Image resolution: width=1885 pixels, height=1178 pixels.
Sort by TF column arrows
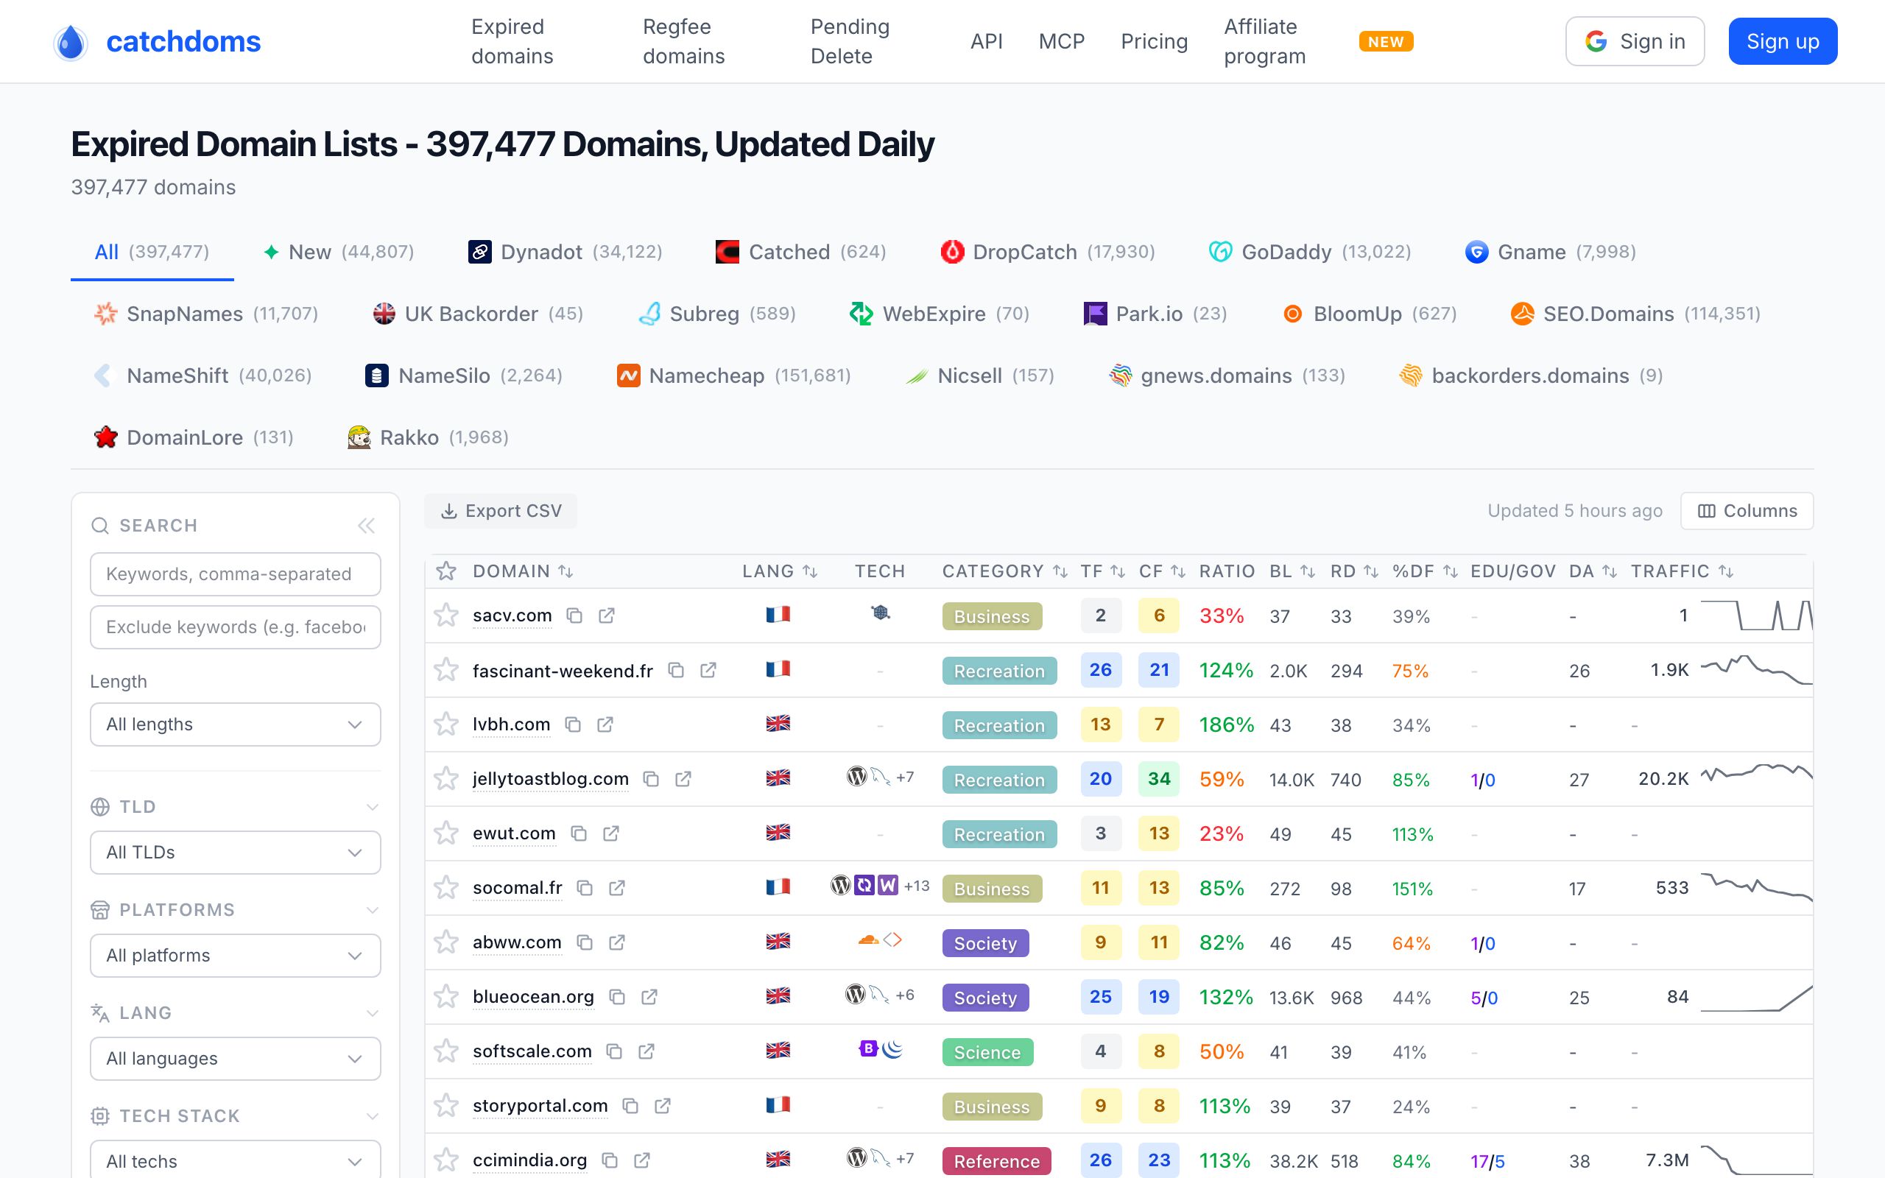[1118, 572]
